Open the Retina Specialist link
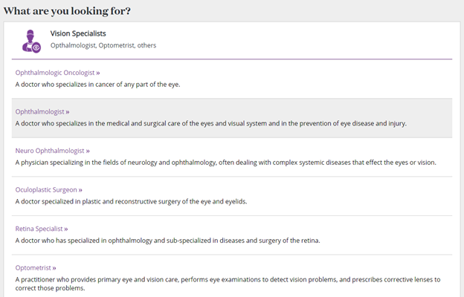The image size is (464, 297). 42,229
